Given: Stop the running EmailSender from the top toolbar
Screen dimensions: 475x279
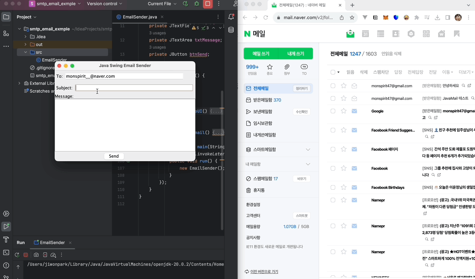Looking at the screenshot, I should pyautogui.click(x=208, y=4).
